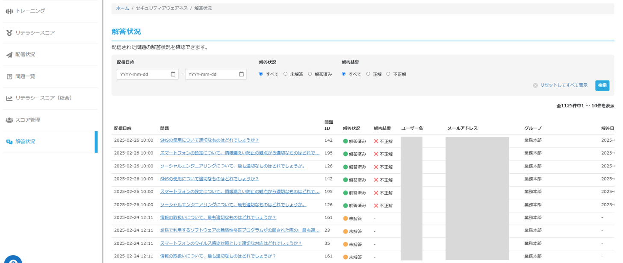Click the メールアドレス column header
This screenshot has width=623, height=263.
point(463,129)
